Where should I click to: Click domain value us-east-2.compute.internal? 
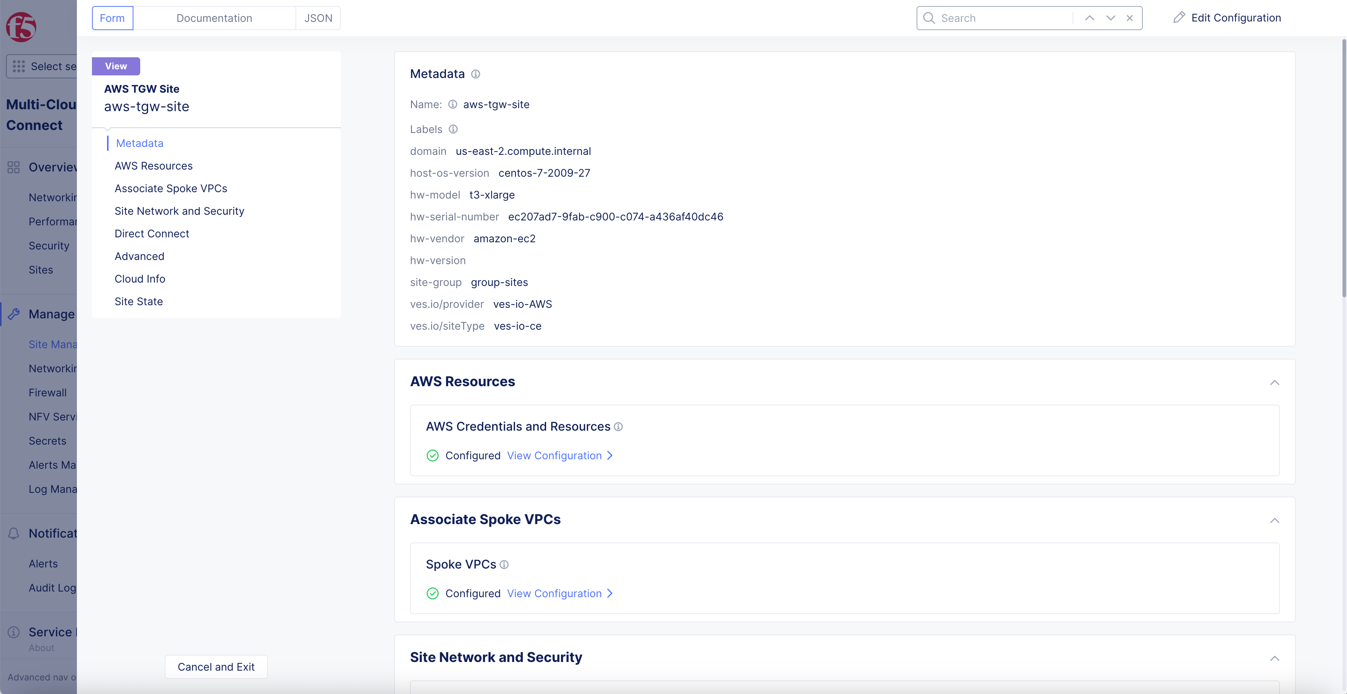(x=523, y=151)
